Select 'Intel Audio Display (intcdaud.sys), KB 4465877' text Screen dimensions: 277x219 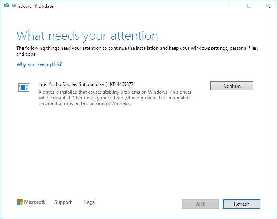click(x=86, y=84)
